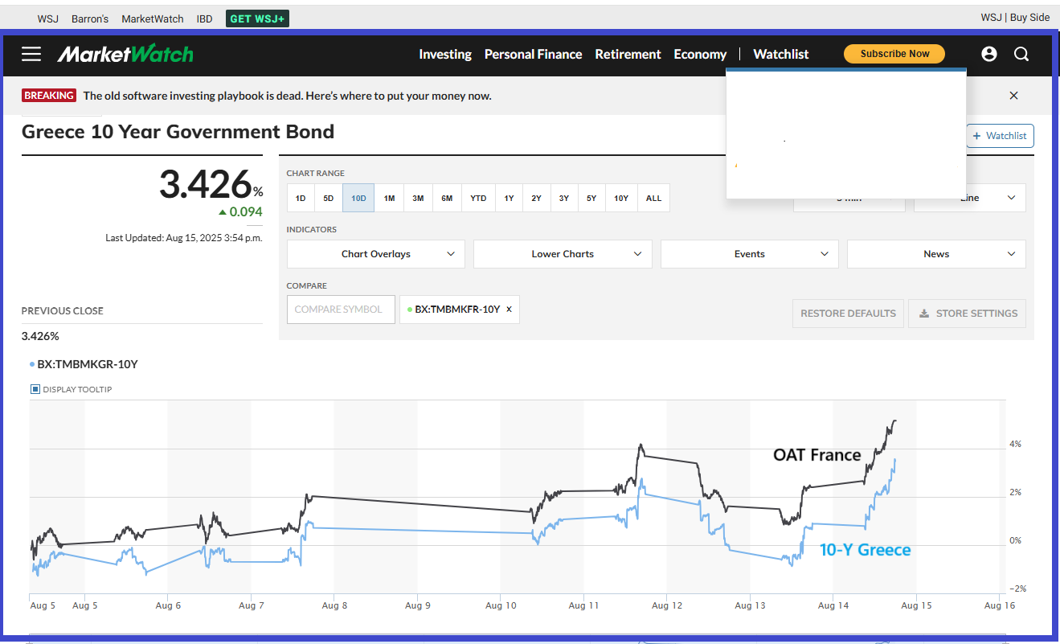Dismiss the breaking news banner

coord(1013,96)
